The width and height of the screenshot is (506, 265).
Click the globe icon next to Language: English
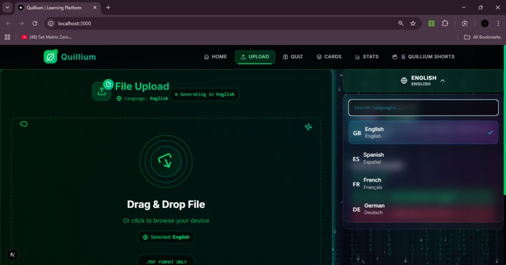[119, 99]
